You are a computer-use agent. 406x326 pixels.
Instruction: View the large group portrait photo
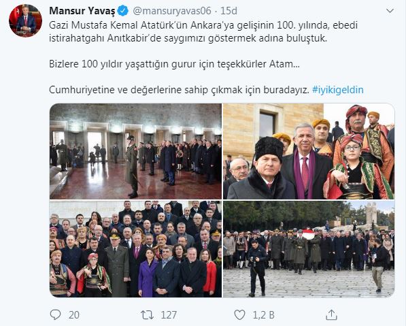click(136, 249)
